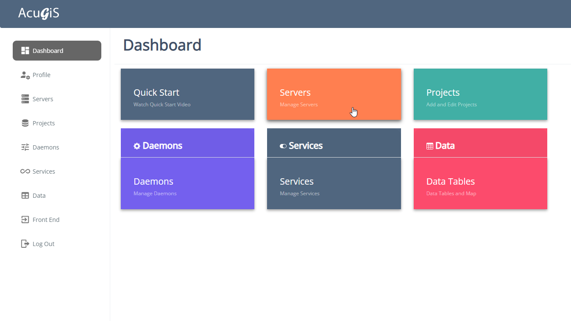This screenshot has width=571, height=321.
Task: Open the Manage Services card
Action: pyautogui.click(x=334, y=183)
